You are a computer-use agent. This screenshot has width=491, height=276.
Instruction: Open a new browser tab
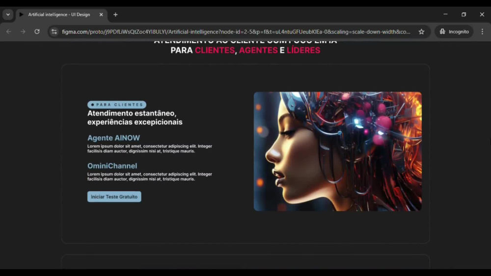(115, 15)
